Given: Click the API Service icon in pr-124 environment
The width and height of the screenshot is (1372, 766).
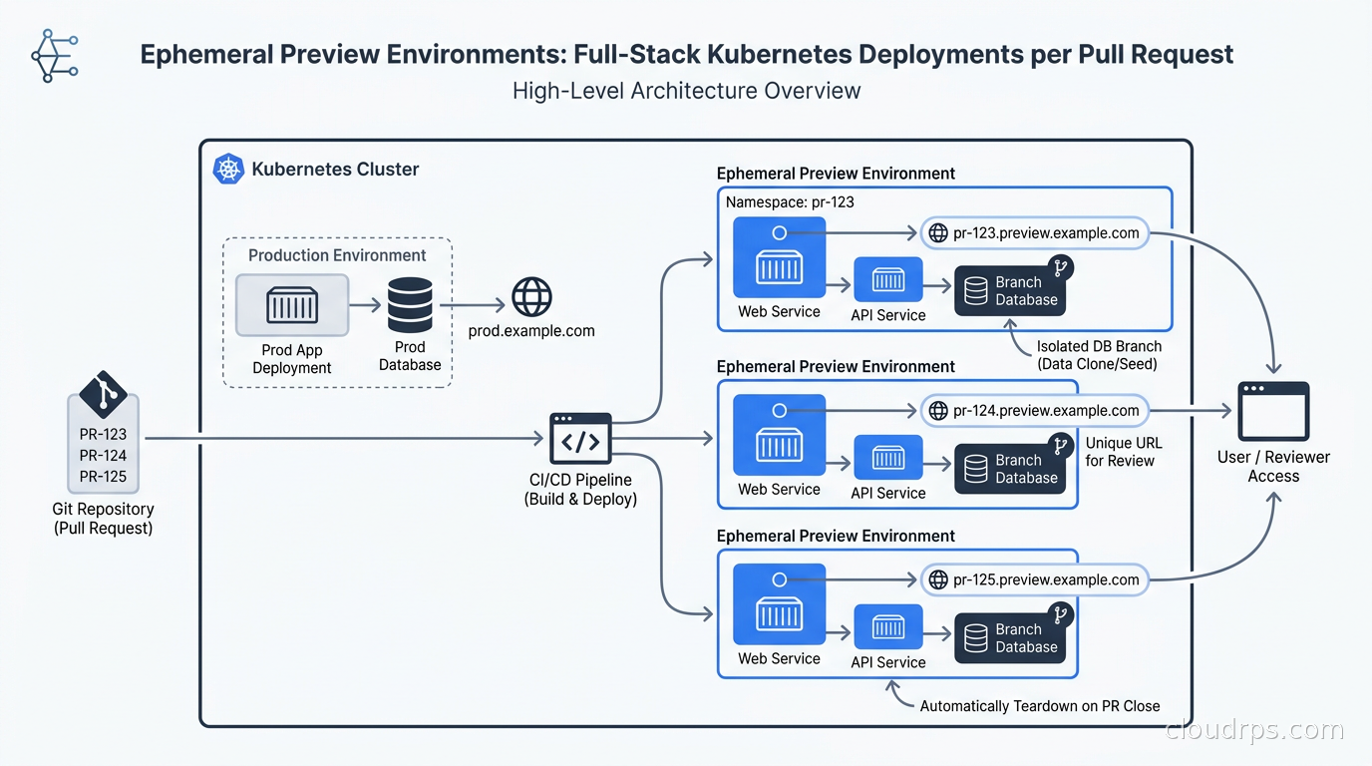Looking at the screenshot, I should (888, 458).
